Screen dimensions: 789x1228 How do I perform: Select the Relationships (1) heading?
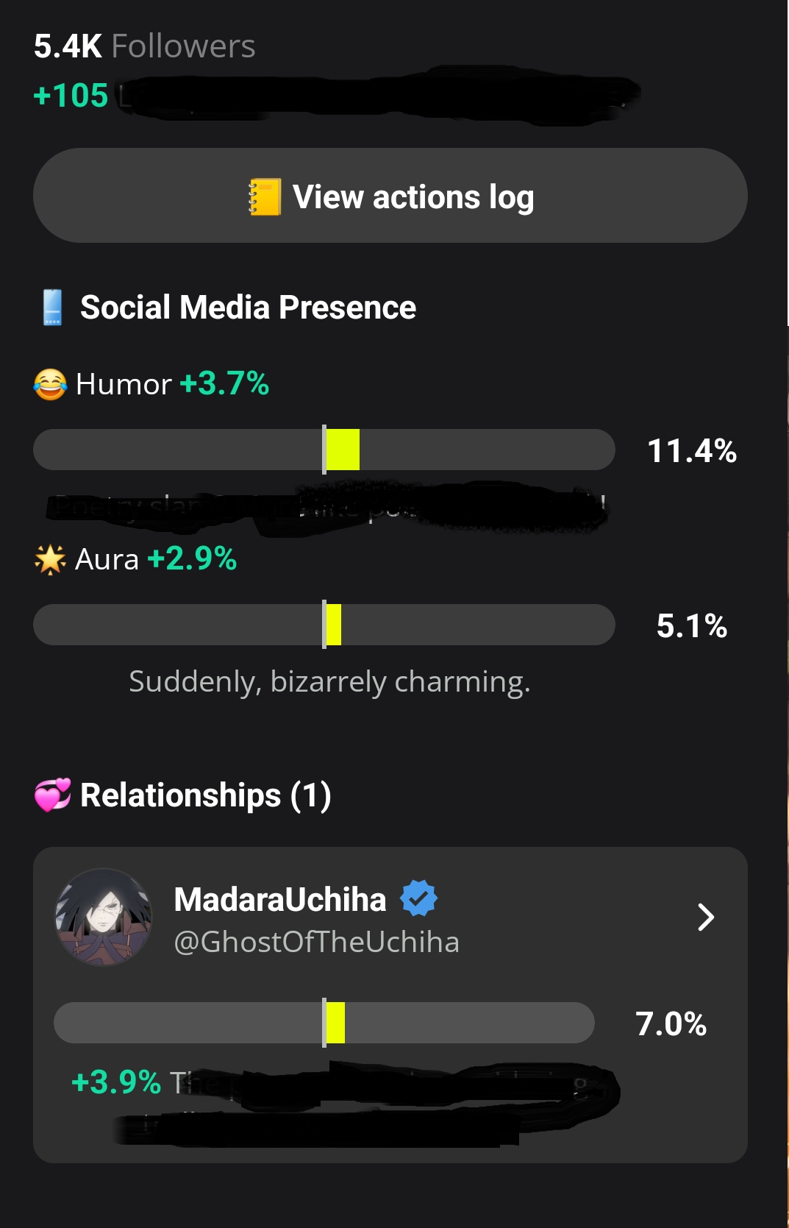click(x=205, y=795)
